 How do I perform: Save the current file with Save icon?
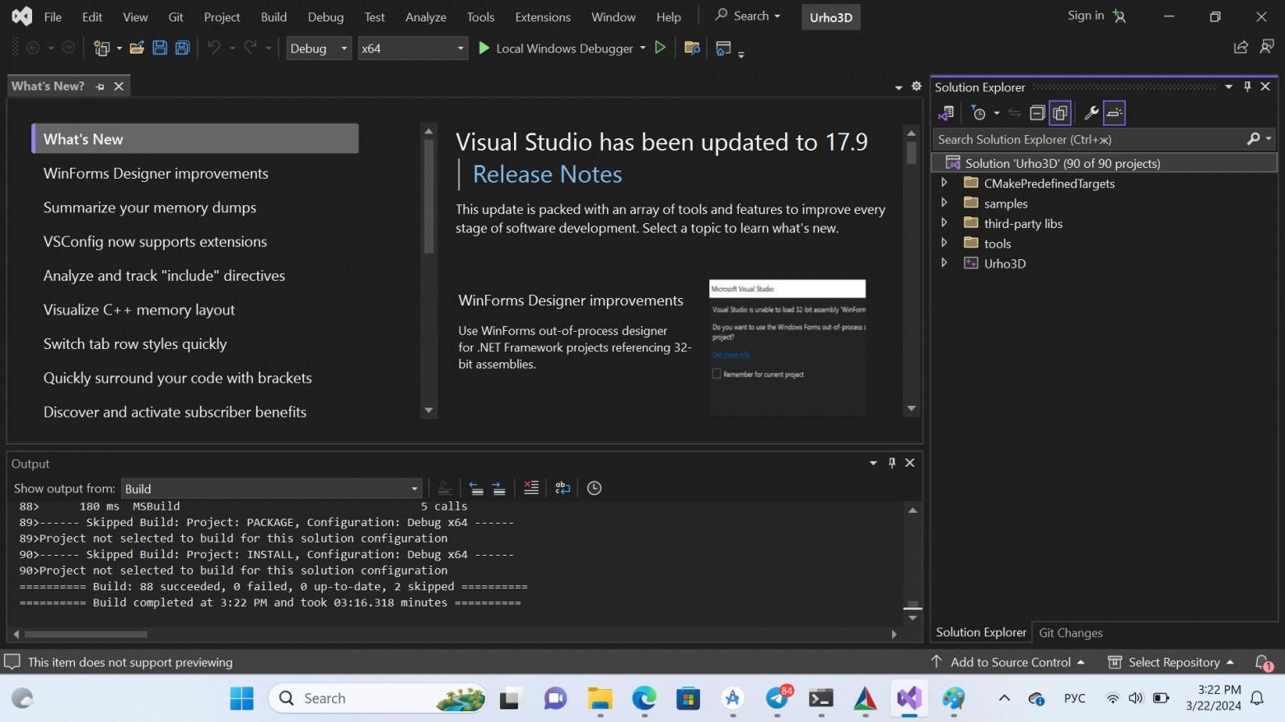160,49
